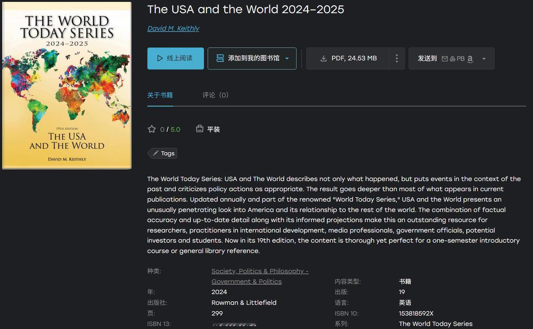
Task: Download the PDF, 24.53 MB file
Action: pos(348,58)
